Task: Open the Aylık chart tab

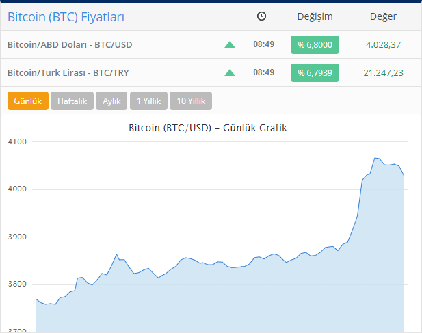Action: pos(111,101)
